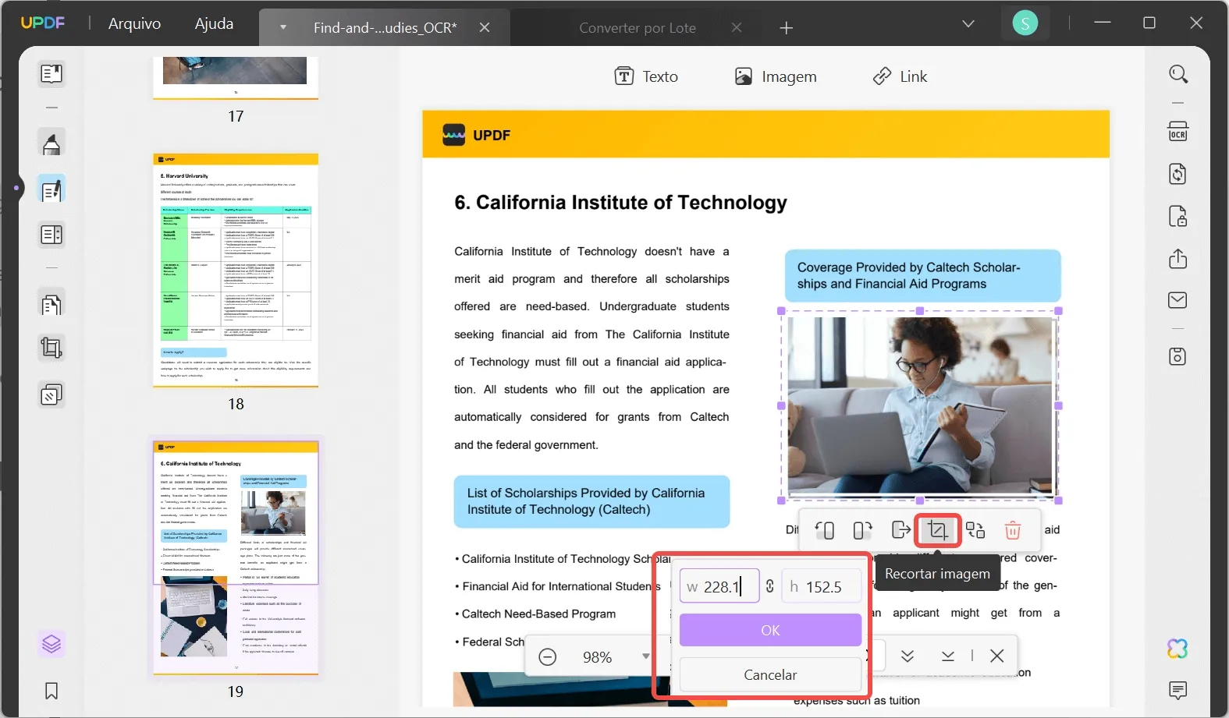Open the OCR tool in right sidebar

pyautogui.click(x=1177, y=132)
